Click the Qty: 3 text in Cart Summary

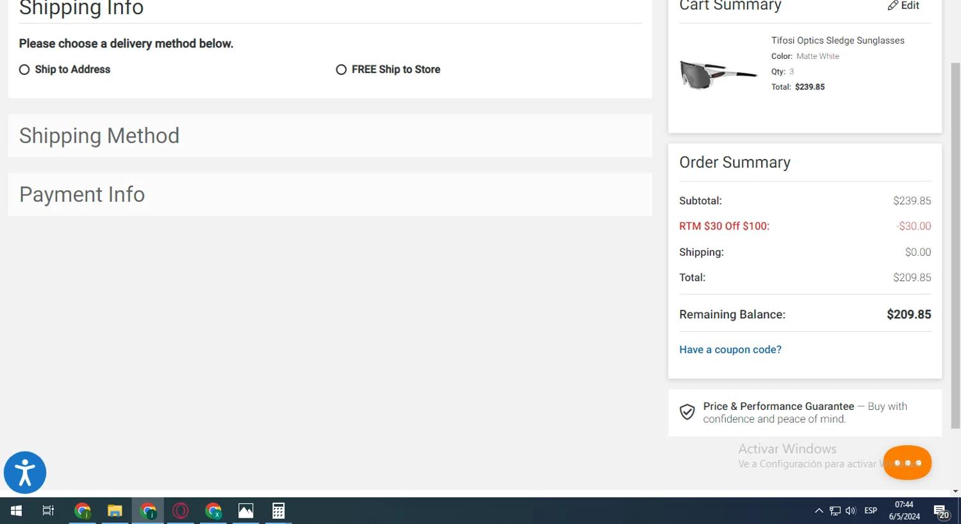click(782, 72)
